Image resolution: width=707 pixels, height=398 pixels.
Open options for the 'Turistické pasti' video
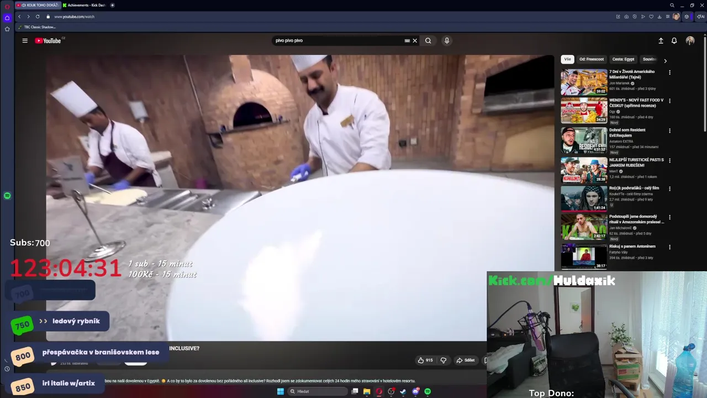[x=669, y=160]
